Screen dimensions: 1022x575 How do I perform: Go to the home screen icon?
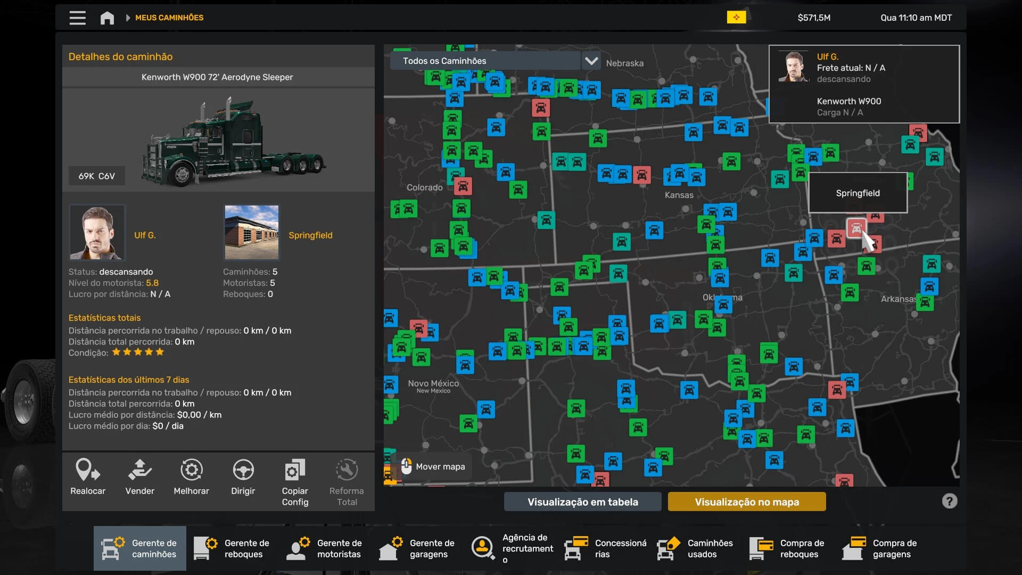(x=107, y=18)
